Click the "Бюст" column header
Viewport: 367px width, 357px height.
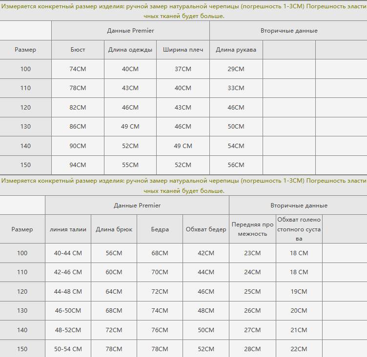coord(78,50)
